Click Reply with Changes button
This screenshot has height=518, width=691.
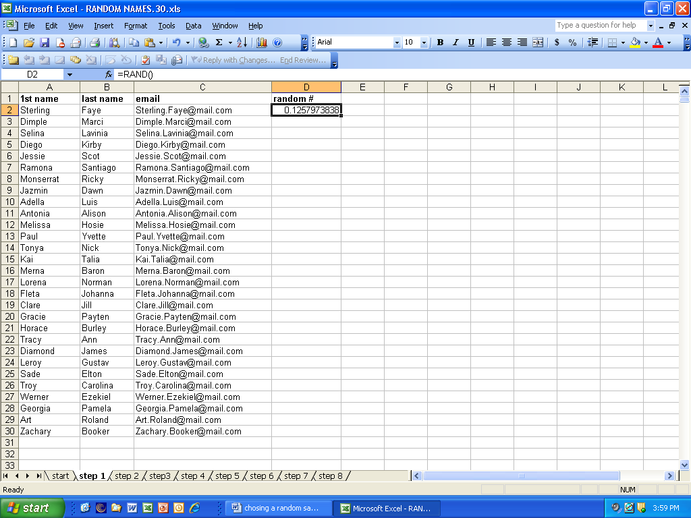(233, 60)
